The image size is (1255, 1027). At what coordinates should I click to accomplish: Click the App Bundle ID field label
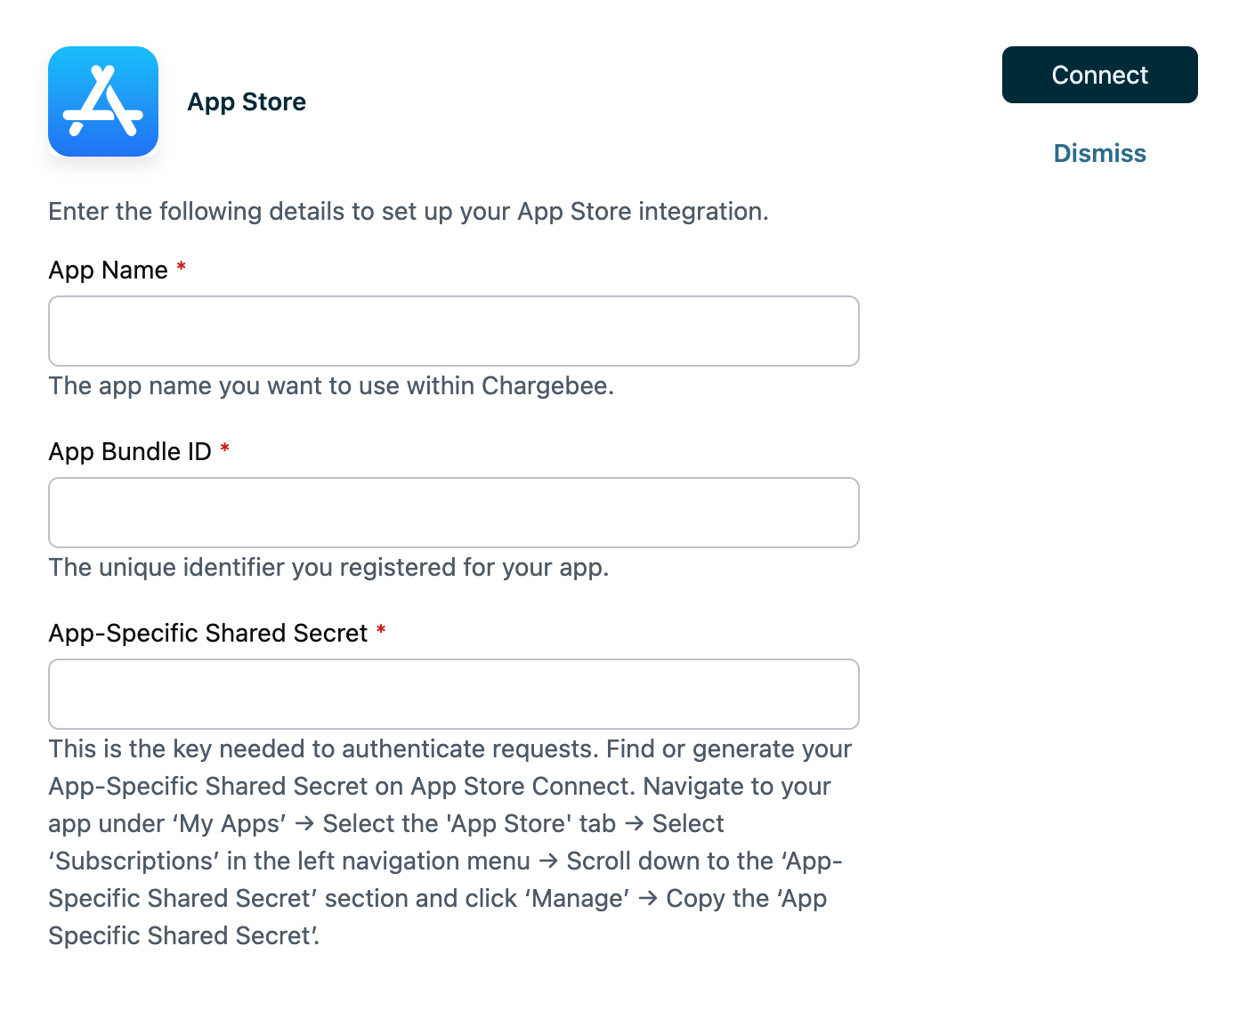[x=130, y=452]
